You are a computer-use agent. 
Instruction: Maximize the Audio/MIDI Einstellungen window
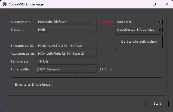[154, 4]
